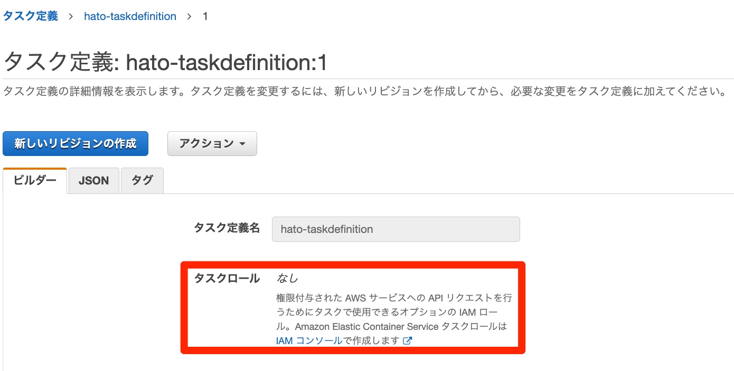The image size is (734, 371).
Task: Expand the アクション actions list
Action: point(211,143)
